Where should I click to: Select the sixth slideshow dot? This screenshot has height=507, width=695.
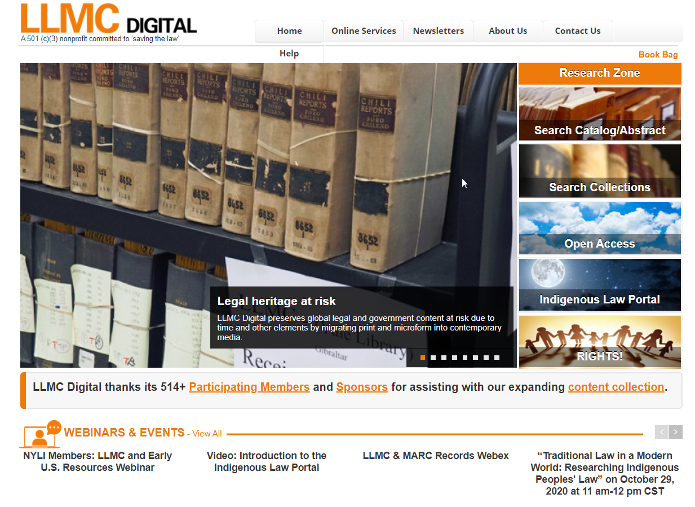click(x=476, y=358)
